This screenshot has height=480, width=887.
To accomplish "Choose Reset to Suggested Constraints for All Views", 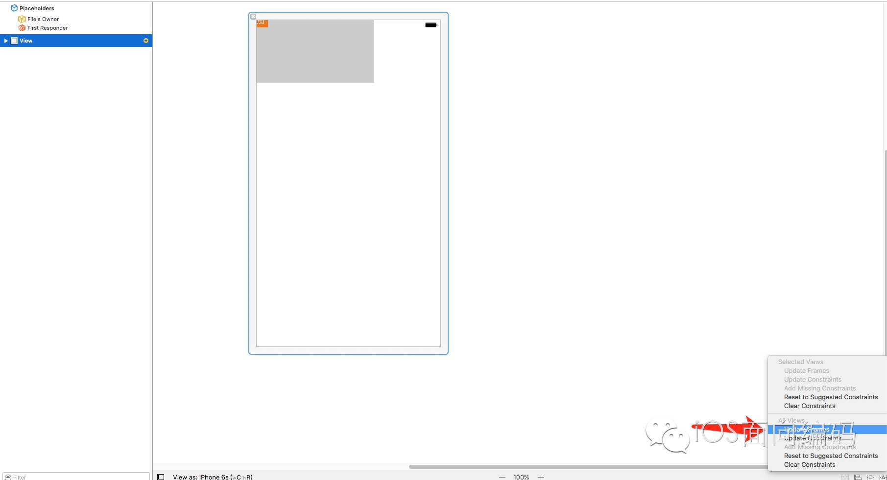I will point(831,456).
